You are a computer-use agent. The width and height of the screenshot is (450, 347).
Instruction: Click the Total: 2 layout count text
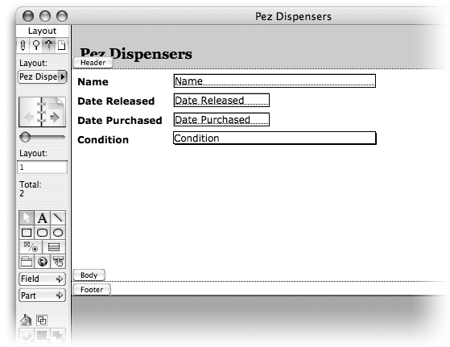tap(30, 188)
